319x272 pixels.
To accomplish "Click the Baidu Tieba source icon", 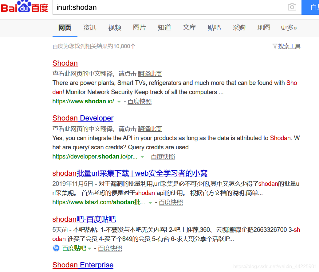I will tap(56, 248).
